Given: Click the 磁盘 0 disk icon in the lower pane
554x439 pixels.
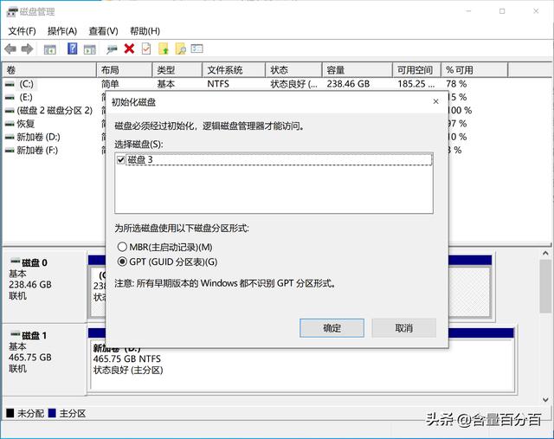Looking at the screenshot, I should coord(16,261).
